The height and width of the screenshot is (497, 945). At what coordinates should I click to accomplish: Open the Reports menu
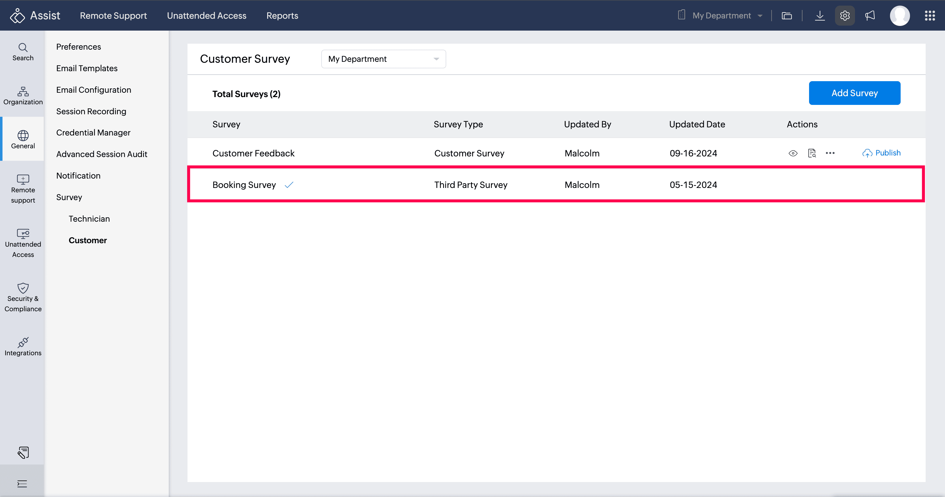pos(282,15)
